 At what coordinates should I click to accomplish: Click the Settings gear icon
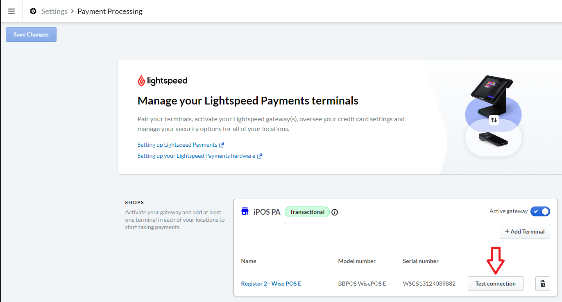pyautogui.click(x=33, y=11)
